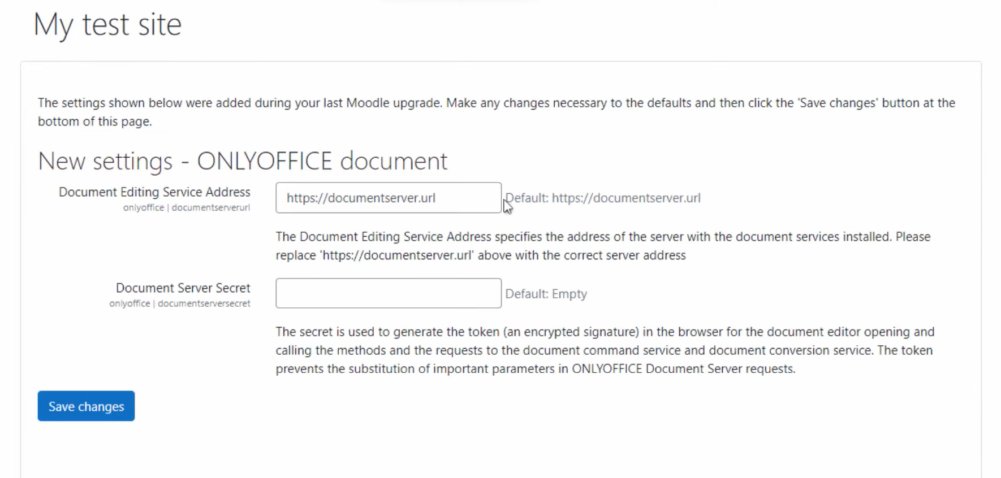Click the 'Default: https://documentserver.url' hint text
Image resolution: width=1001 pixels, height=478 pixels.
[x=603, y=198]
